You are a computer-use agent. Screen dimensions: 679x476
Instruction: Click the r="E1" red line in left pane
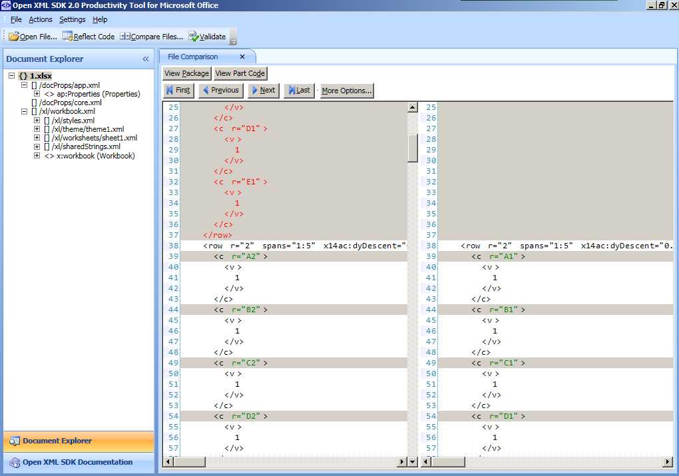294,182
